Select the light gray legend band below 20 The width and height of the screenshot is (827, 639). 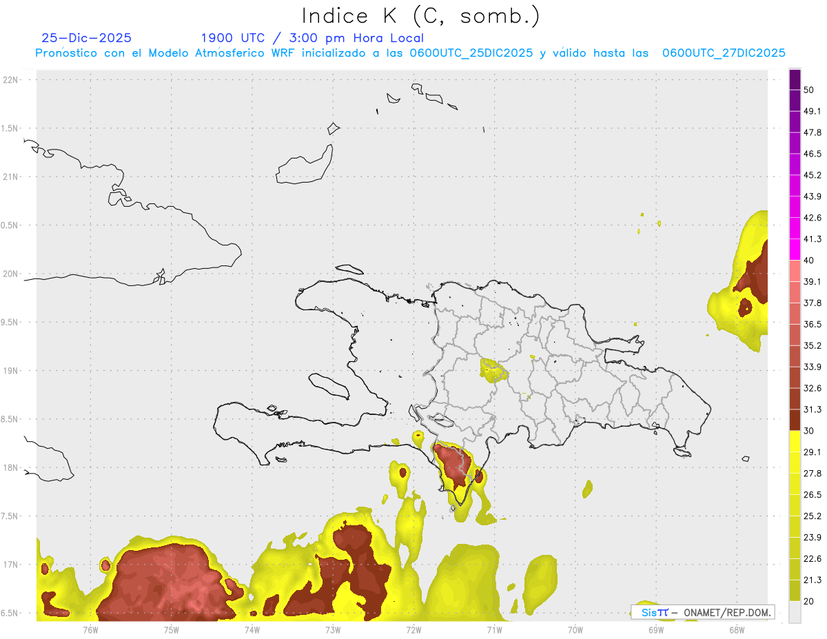(795, 611)
